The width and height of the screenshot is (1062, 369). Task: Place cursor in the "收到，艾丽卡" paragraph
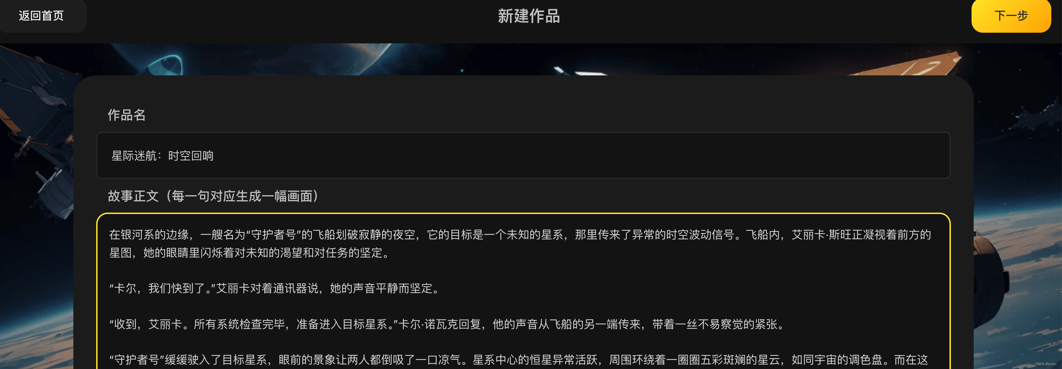[x=447, y=324]
